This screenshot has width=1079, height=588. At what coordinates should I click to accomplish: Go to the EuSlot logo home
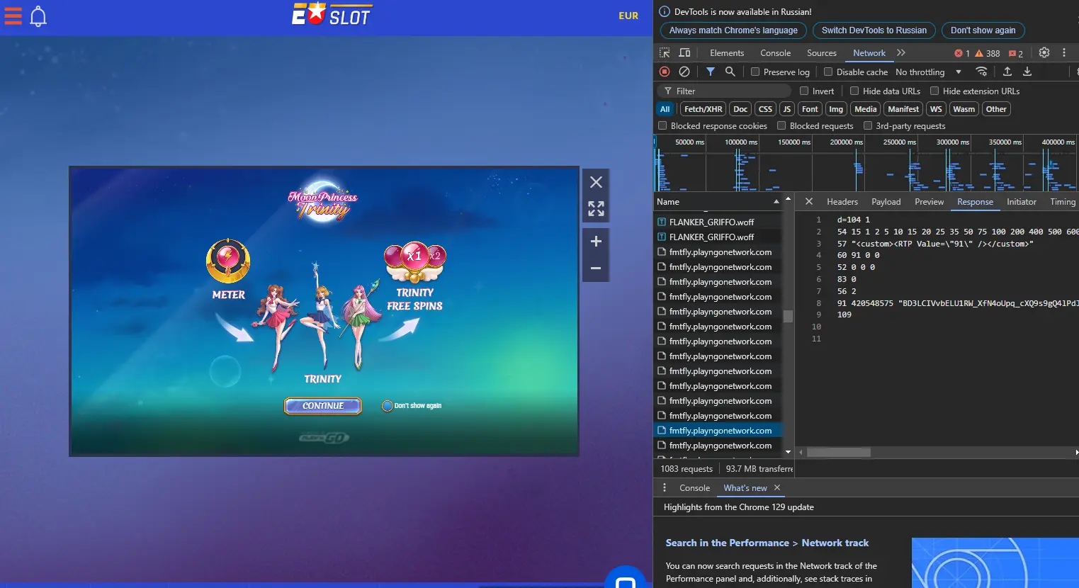coord(331,14)
